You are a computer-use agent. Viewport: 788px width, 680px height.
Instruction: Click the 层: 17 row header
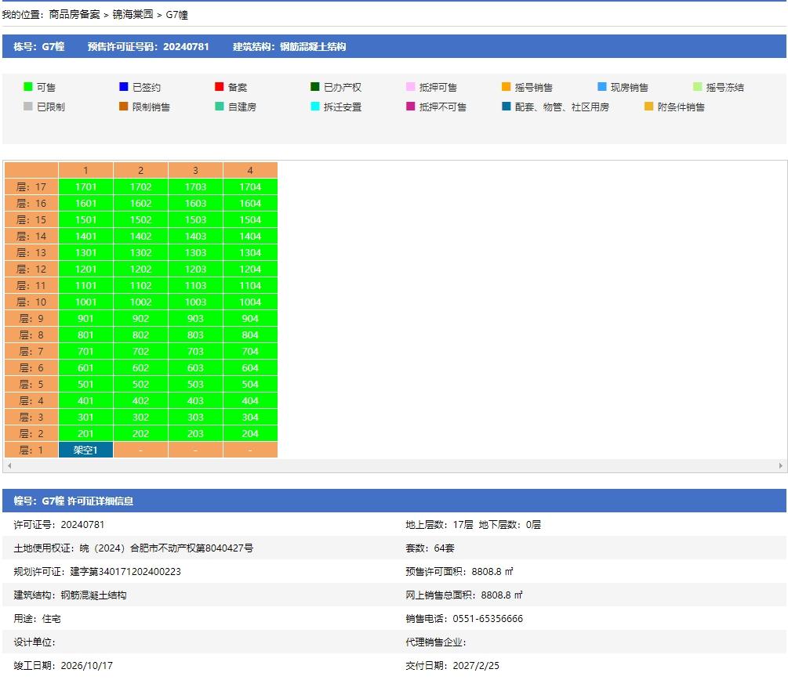[31, 186]
